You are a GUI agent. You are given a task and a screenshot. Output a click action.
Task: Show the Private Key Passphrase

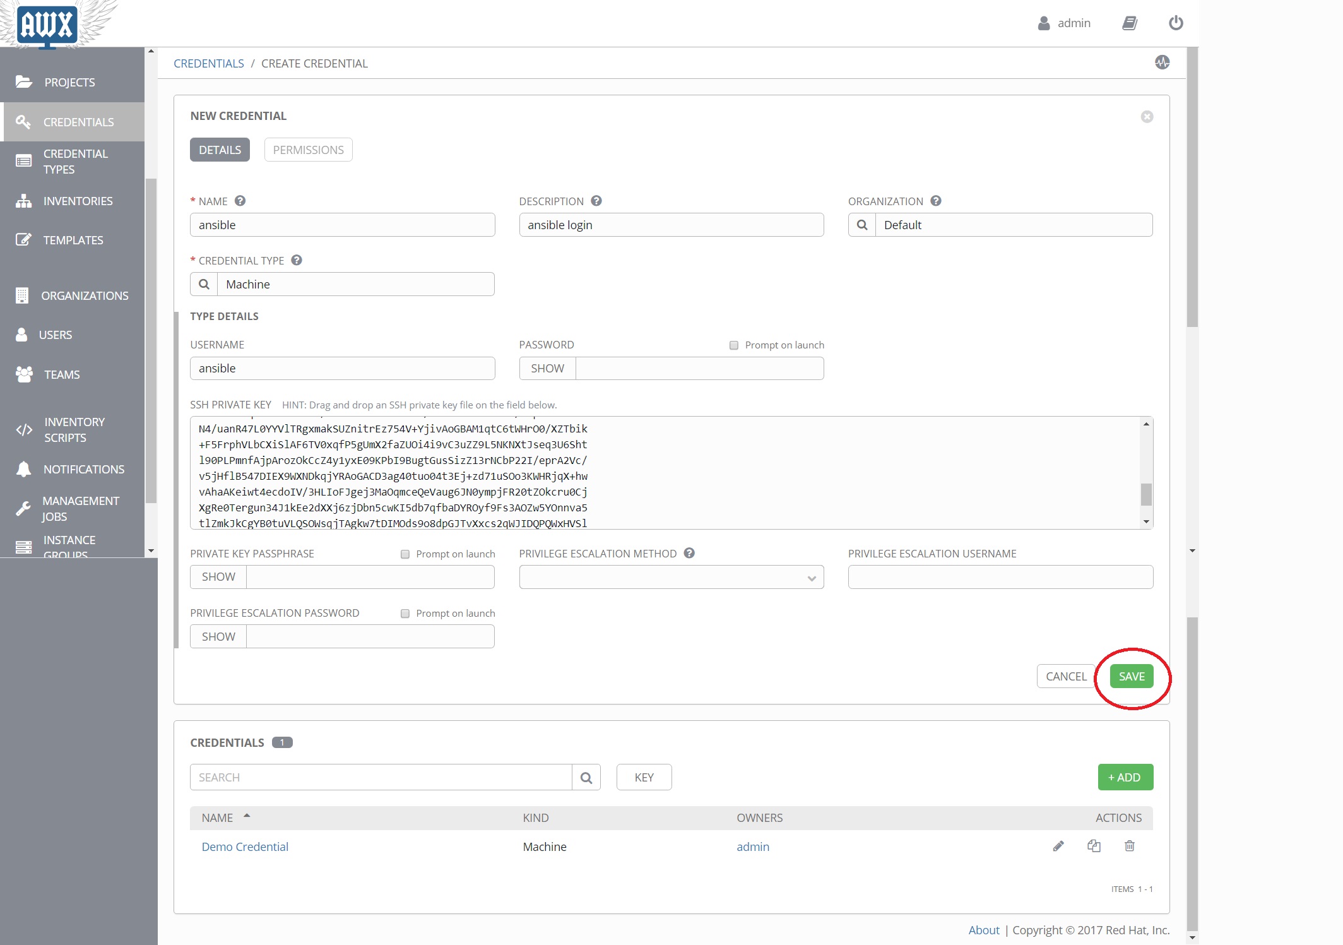tap(218, 577)
